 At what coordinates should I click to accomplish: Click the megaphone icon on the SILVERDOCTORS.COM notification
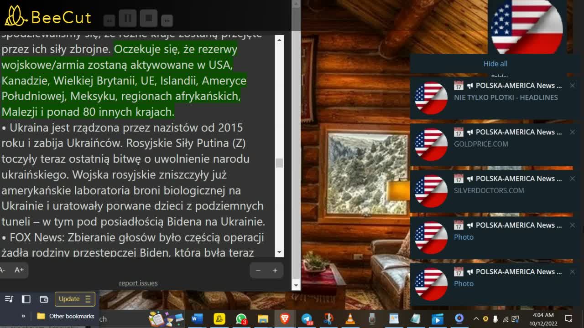pos(470,179)
